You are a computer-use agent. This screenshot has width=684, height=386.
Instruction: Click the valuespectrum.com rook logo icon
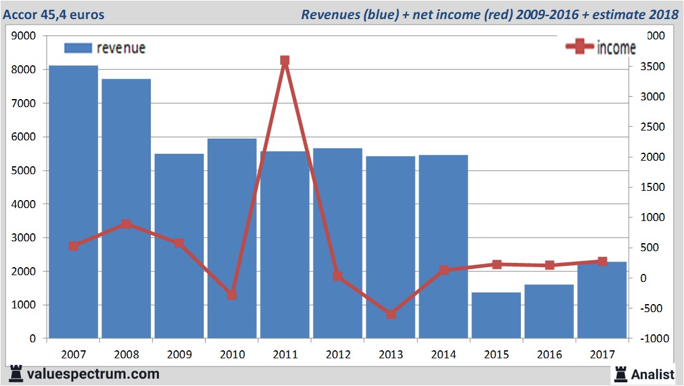tap(15, 373)
